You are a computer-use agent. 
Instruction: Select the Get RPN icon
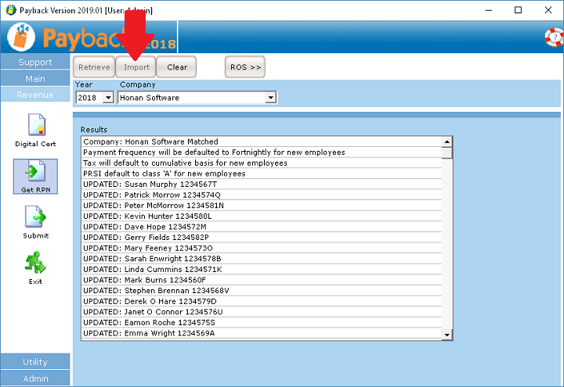35,172
